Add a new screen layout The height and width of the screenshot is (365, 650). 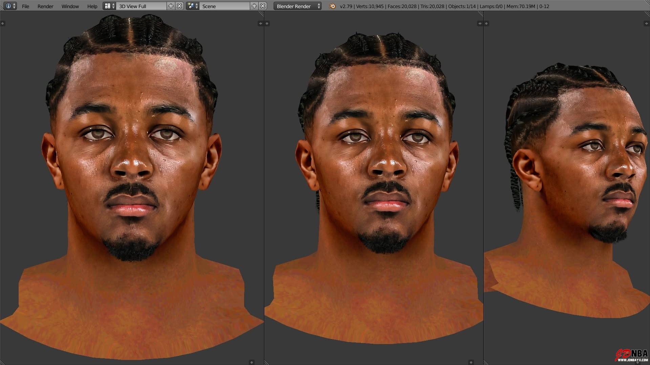[x=171, y=6]
